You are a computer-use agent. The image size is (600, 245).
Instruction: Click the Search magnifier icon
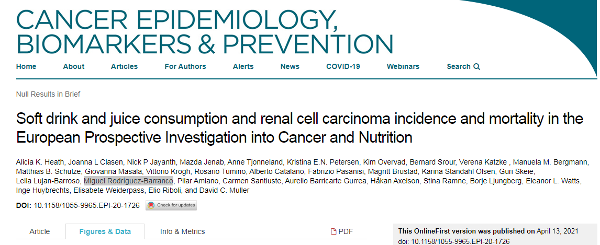coord(476,67)
